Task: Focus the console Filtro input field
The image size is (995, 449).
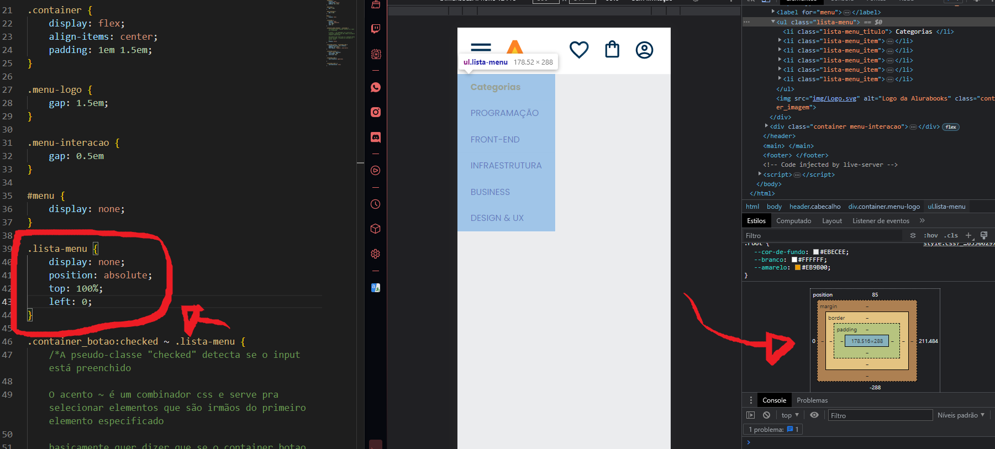Action: [880, 415]
